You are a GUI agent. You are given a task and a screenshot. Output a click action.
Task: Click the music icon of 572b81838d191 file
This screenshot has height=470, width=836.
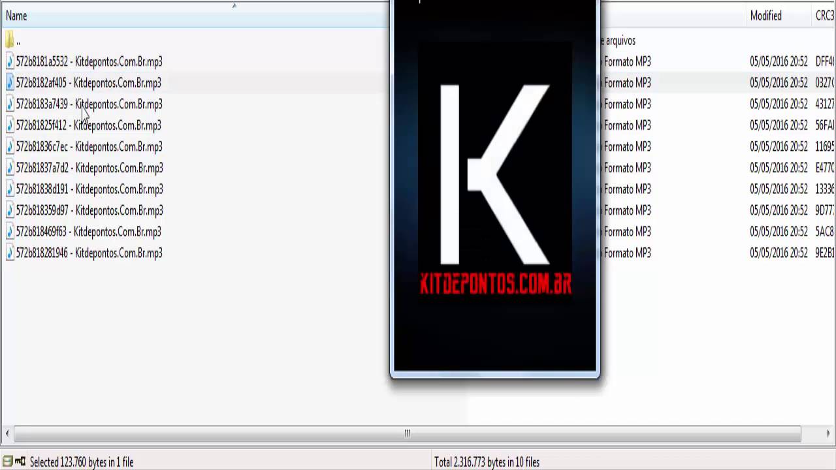click(10, 189)
